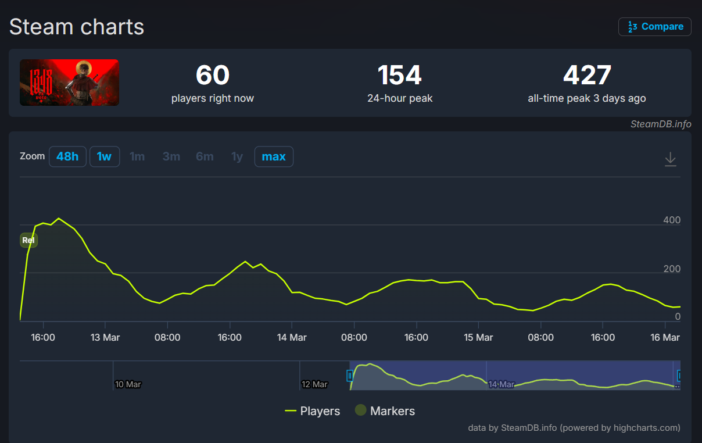
Task: Click the 10 Mar label in navigator
Action: (x=128, y=384)
